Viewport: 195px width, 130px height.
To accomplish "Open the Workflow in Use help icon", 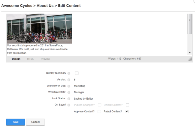I will coord(69,86).
